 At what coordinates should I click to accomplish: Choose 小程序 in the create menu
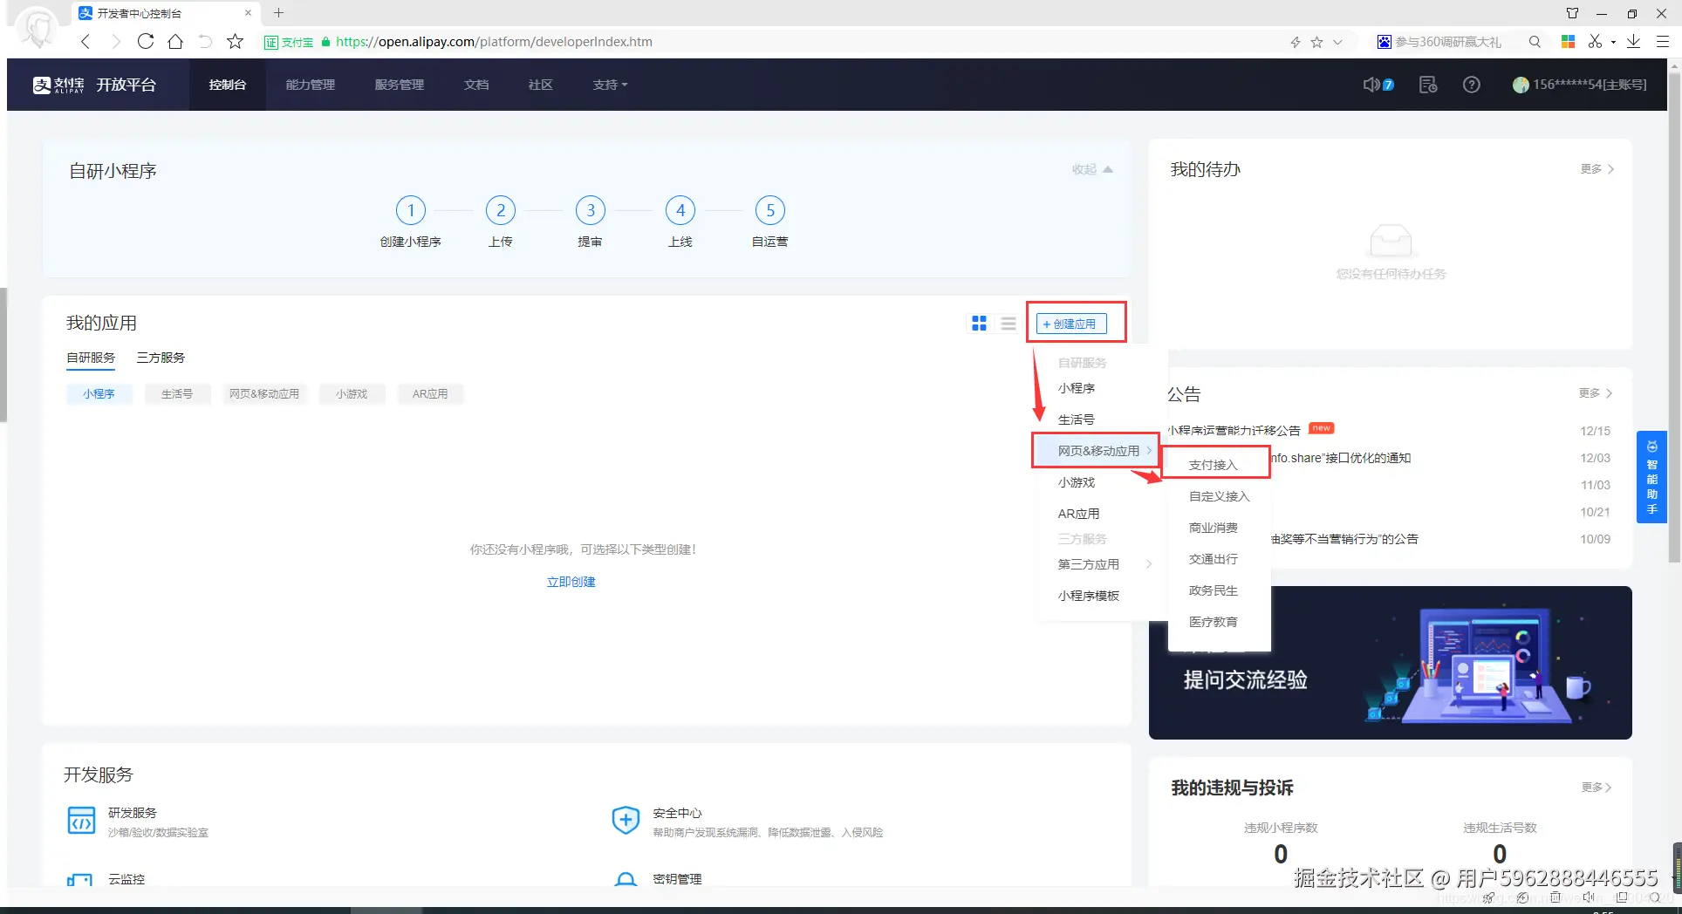[1076, 388]
